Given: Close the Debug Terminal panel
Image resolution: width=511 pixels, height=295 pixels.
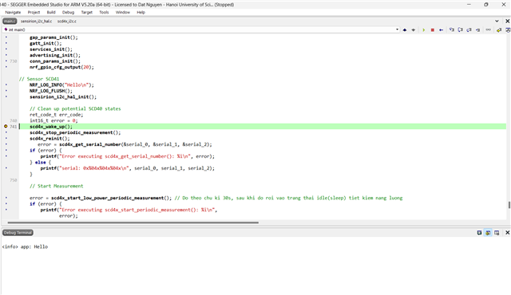Looking at the screenshot, I should click(508, 233).
